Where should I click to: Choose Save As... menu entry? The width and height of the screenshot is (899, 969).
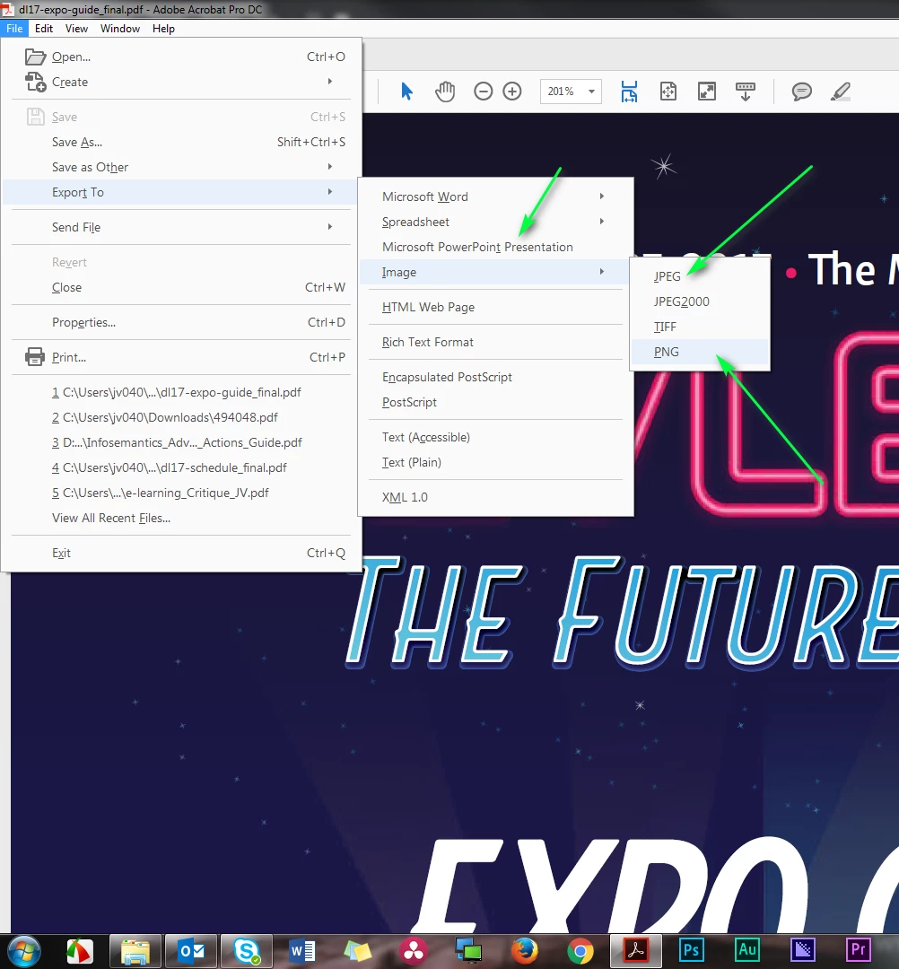pos(180,142)
